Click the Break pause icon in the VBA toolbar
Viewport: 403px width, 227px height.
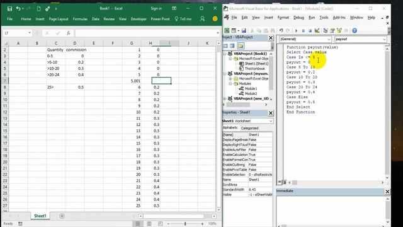pyautogui.click(x=304, y=31)
